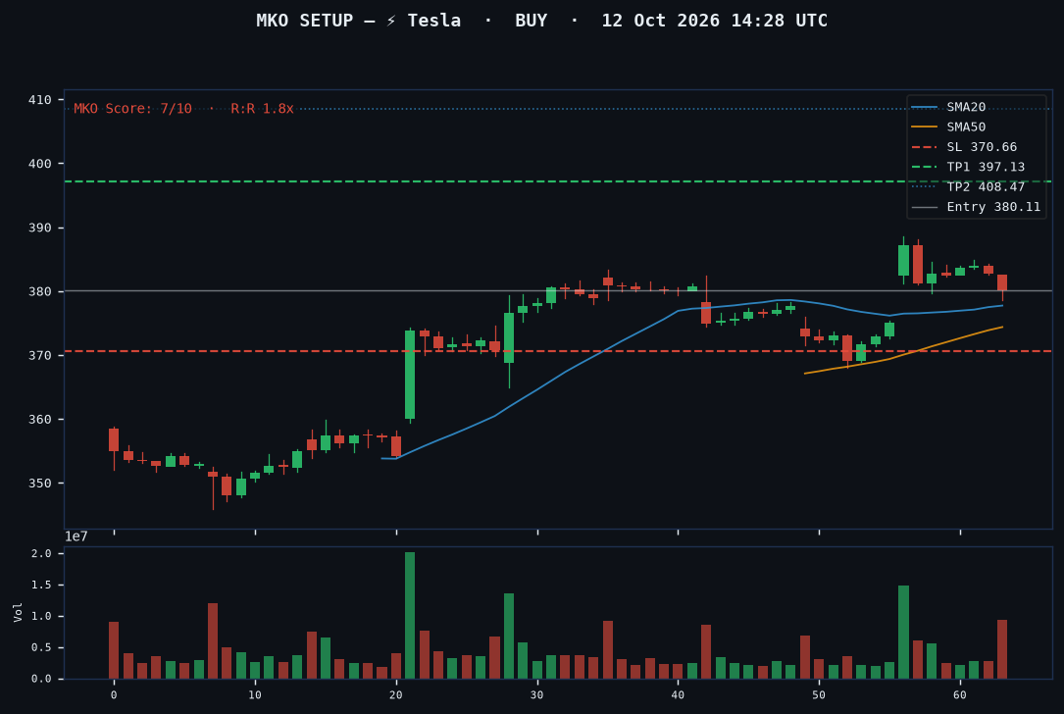Click the 400 price axis label

(39, 164)
